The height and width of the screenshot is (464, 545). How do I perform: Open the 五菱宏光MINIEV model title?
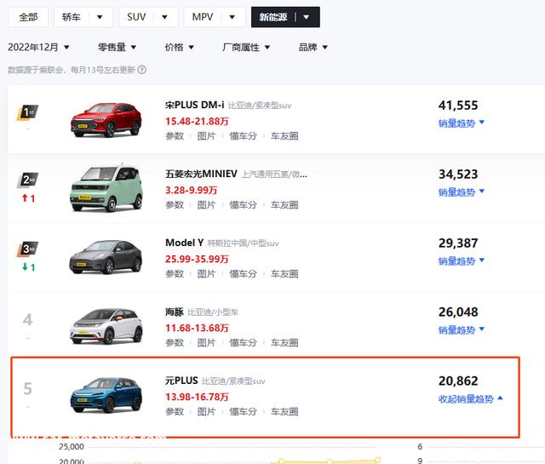tap(201, 174)
